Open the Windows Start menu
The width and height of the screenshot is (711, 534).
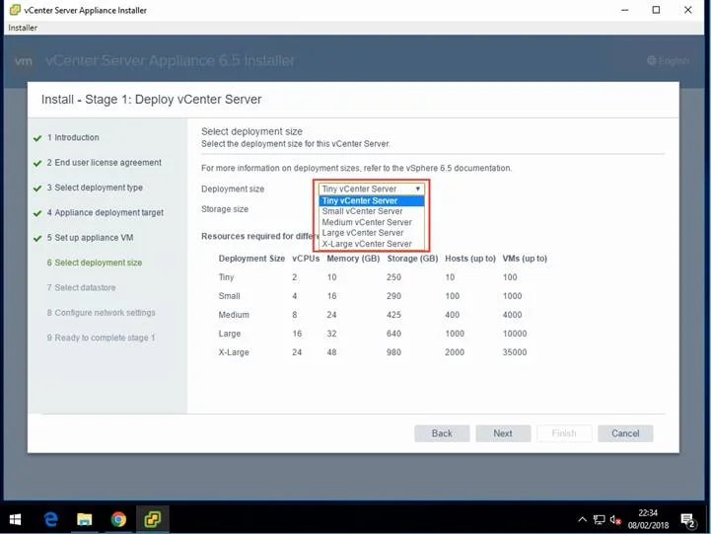click(15, 519)
